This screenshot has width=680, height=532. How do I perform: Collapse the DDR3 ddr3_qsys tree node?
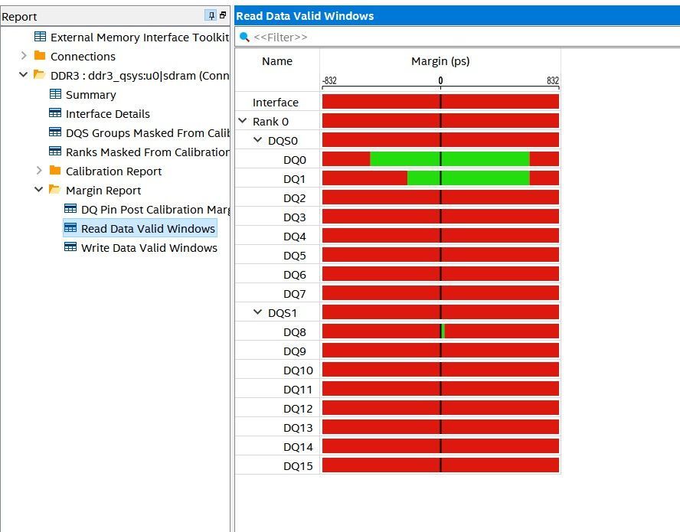(24, 74)
